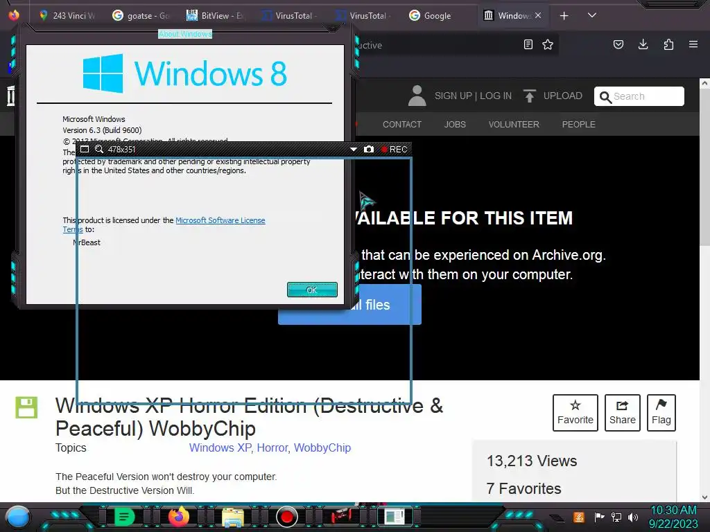This screenshot has height=532, width=710.
Task: Open the WobbyChip topic link
Action: click(x=322, y=448)
